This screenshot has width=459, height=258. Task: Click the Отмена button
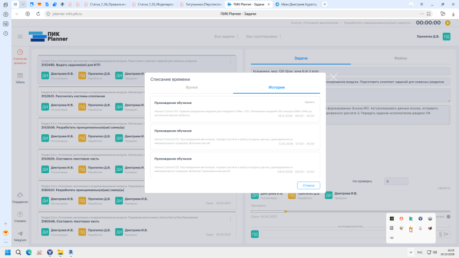pos(308,186)
